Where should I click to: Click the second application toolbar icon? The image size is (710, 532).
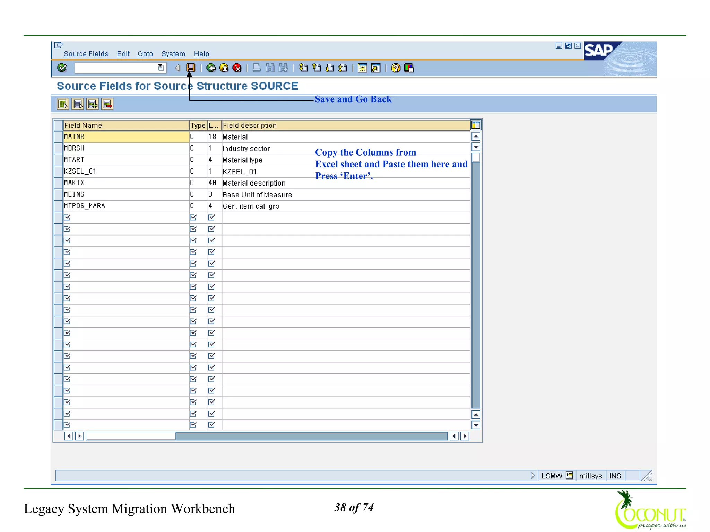tap(78, 104)
